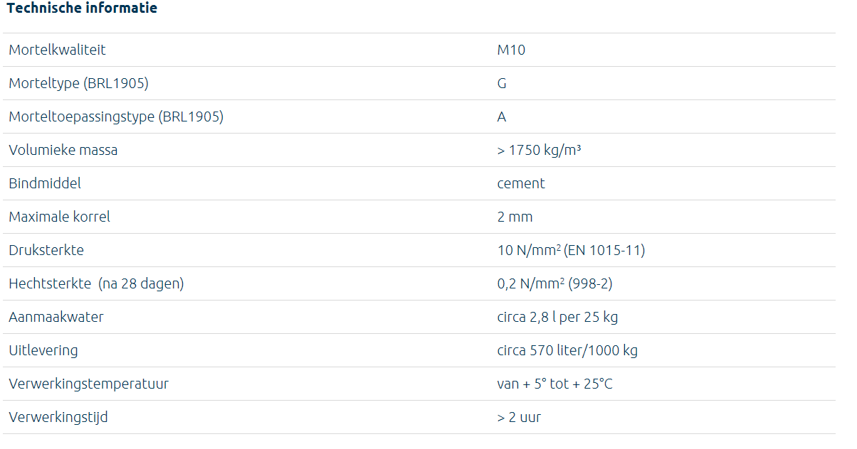
Task: Click the 10 N/mm² (EN 1015-11) value
Action: 571,251
